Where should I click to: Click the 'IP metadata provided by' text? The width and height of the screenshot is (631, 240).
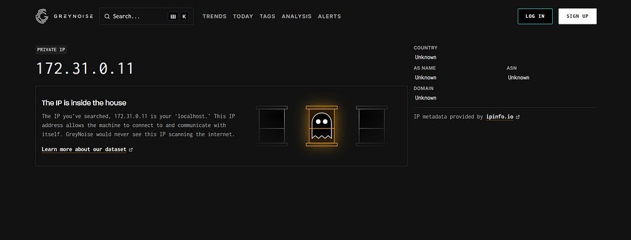click(x=449, y=117)
